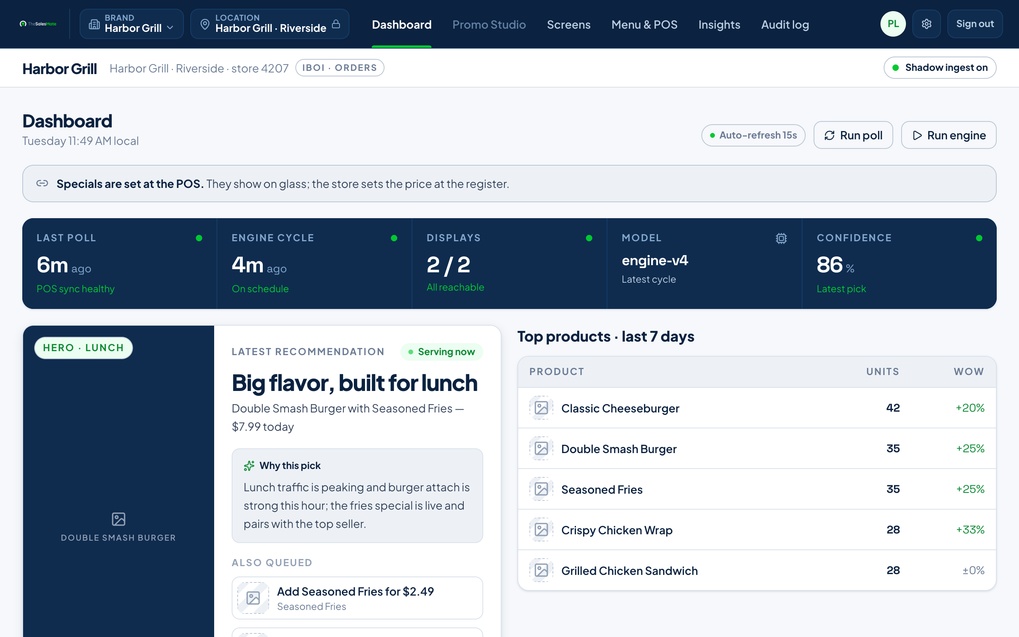Open the Audit log tab
This screenshot has width=1019, height=637.
[785, 24]
